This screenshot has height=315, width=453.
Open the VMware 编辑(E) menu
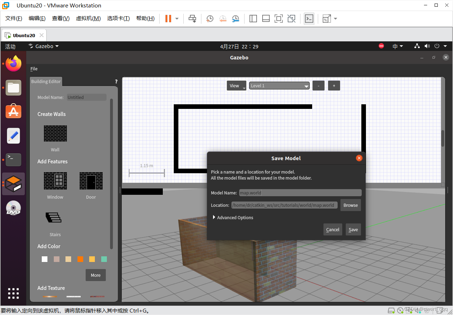pyautogui.click(x=37, y=18)
